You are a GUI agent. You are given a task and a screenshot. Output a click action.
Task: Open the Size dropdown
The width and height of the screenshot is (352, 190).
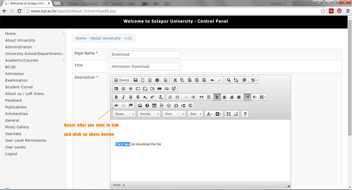click(195, 114)
